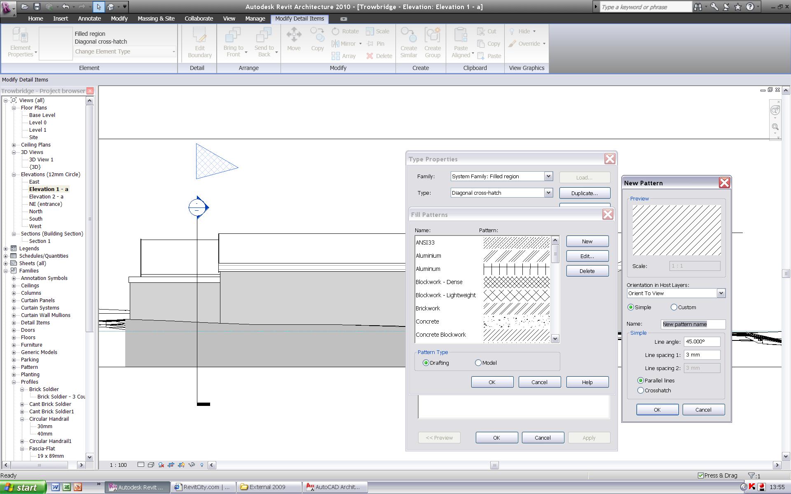Select the Model pattern type
The width and height of the screenshot is (791, 494).
478,363
